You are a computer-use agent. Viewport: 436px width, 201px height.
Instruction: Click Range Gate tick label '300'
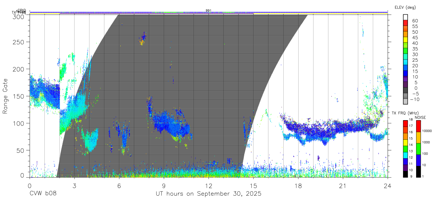18,17
